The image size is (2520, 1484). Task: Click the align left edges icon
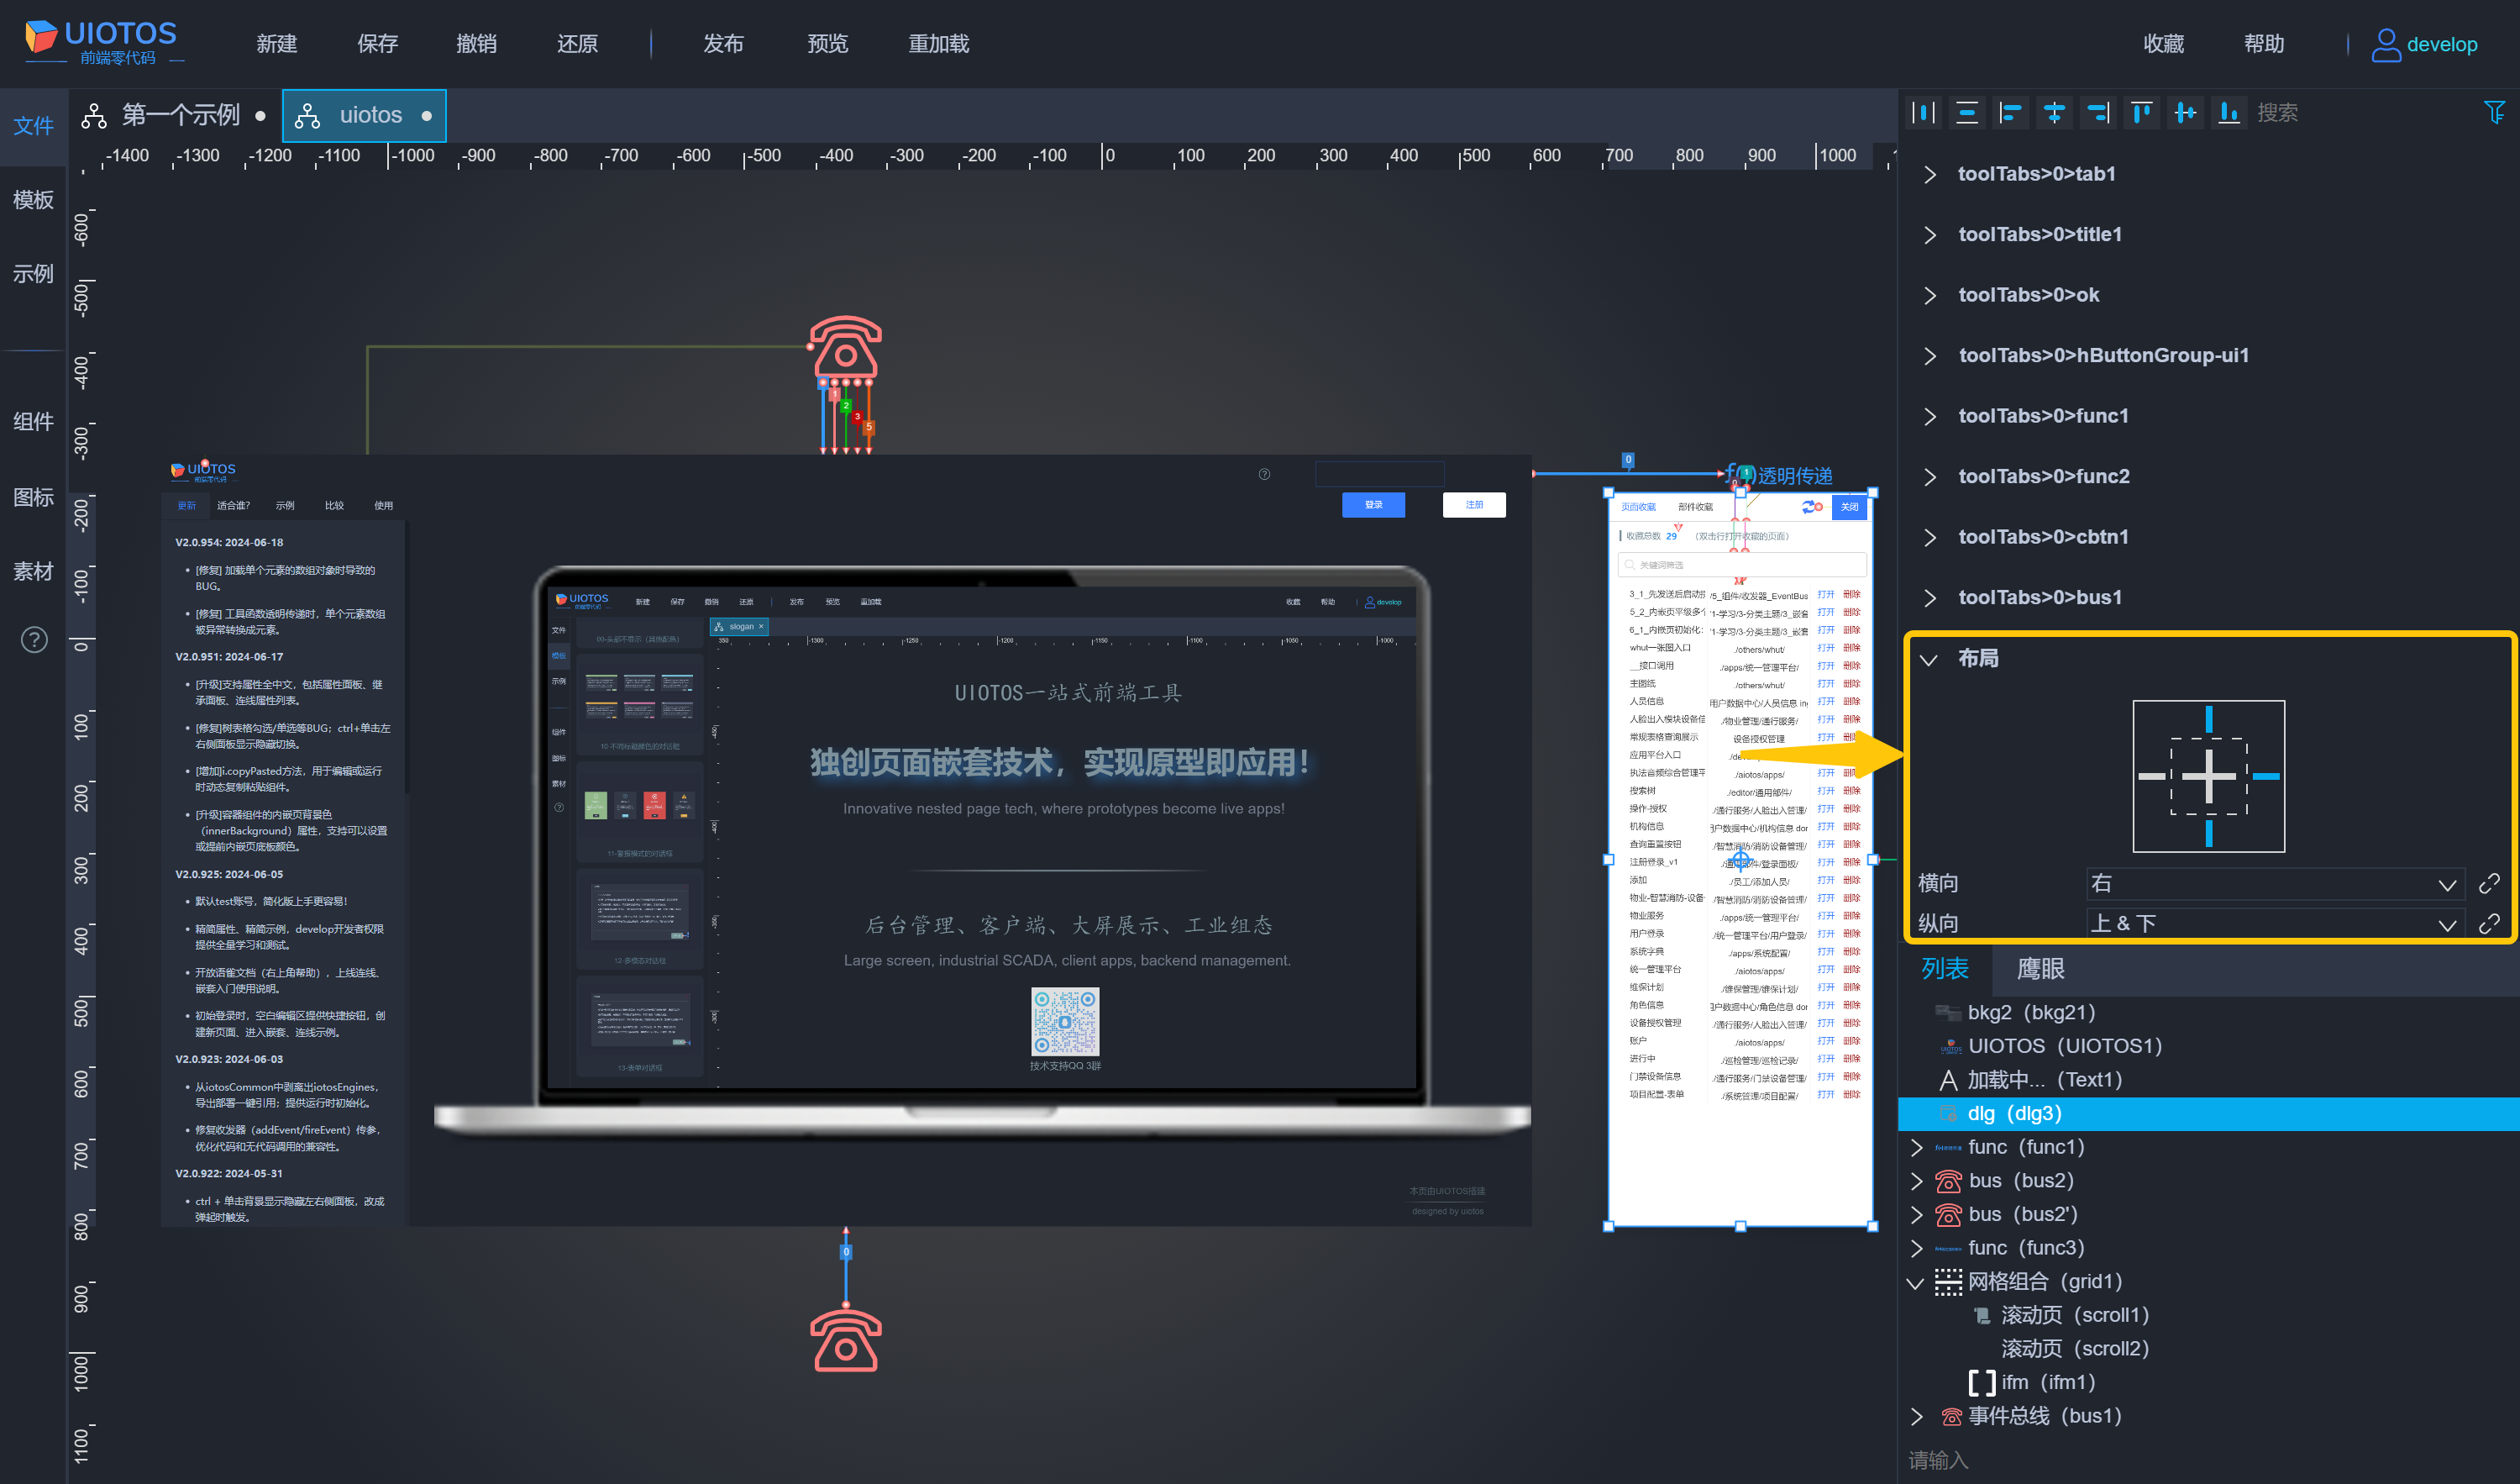click(2010, 112)
